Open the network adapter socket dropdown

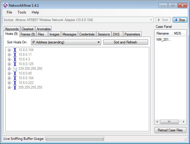[78, 20]
